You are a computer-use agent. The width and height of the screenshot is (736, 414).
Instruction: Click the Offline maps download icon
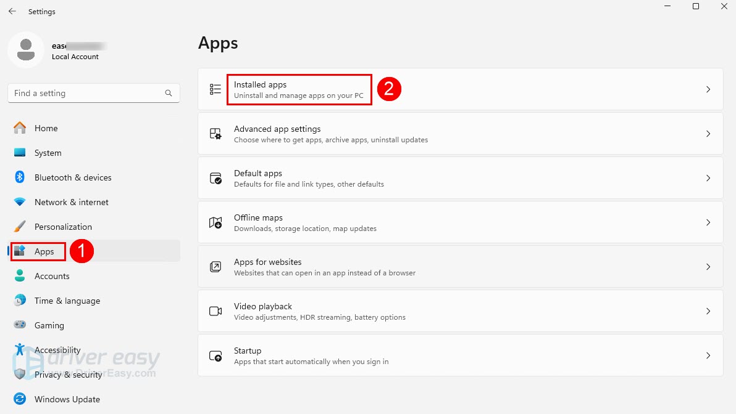pos(215,222)
